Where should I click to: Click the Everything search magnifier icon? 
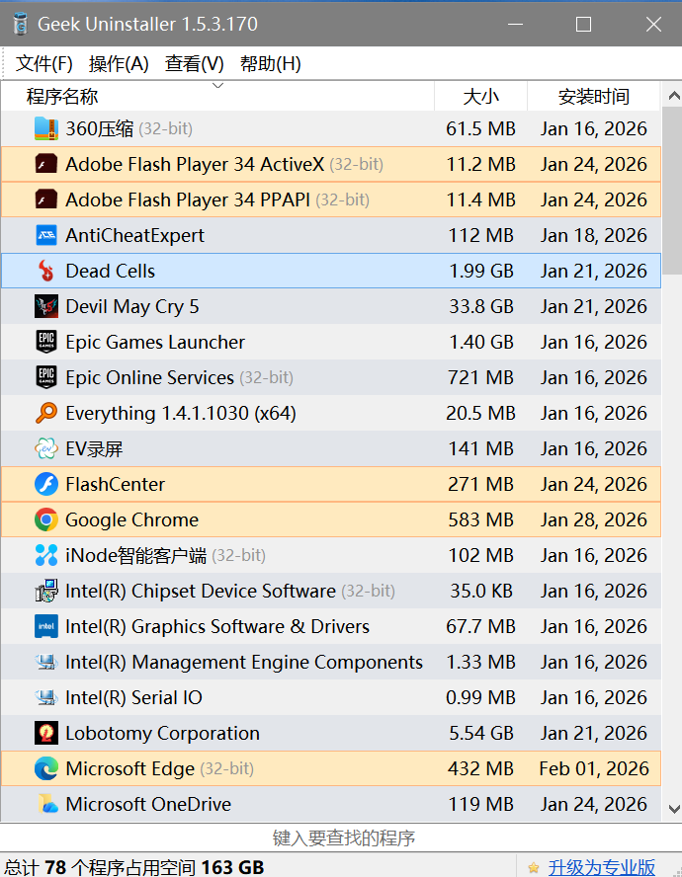point(46,413)
